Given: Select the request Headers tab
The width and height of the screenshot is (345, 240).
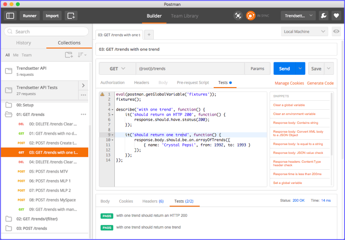Looking at the screenshot, I should 141,83.
